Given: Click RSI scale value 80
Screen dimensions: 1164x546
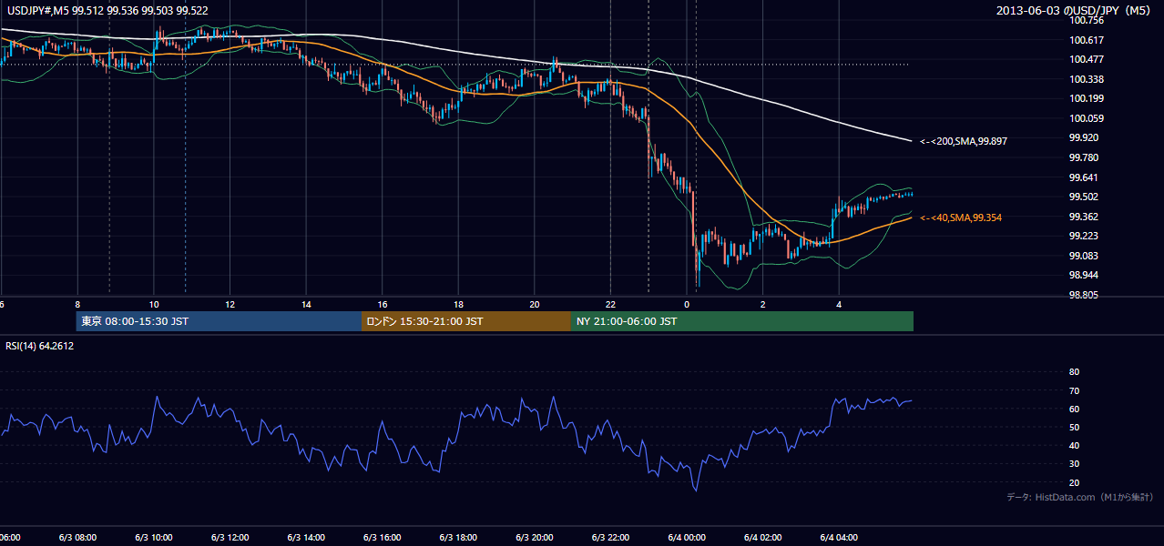Looking at the screenshot, I should (1074, 372).
